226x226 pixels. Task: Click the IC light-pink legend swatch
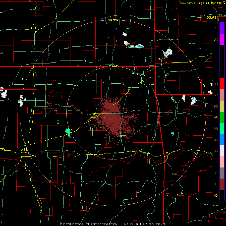222,162
